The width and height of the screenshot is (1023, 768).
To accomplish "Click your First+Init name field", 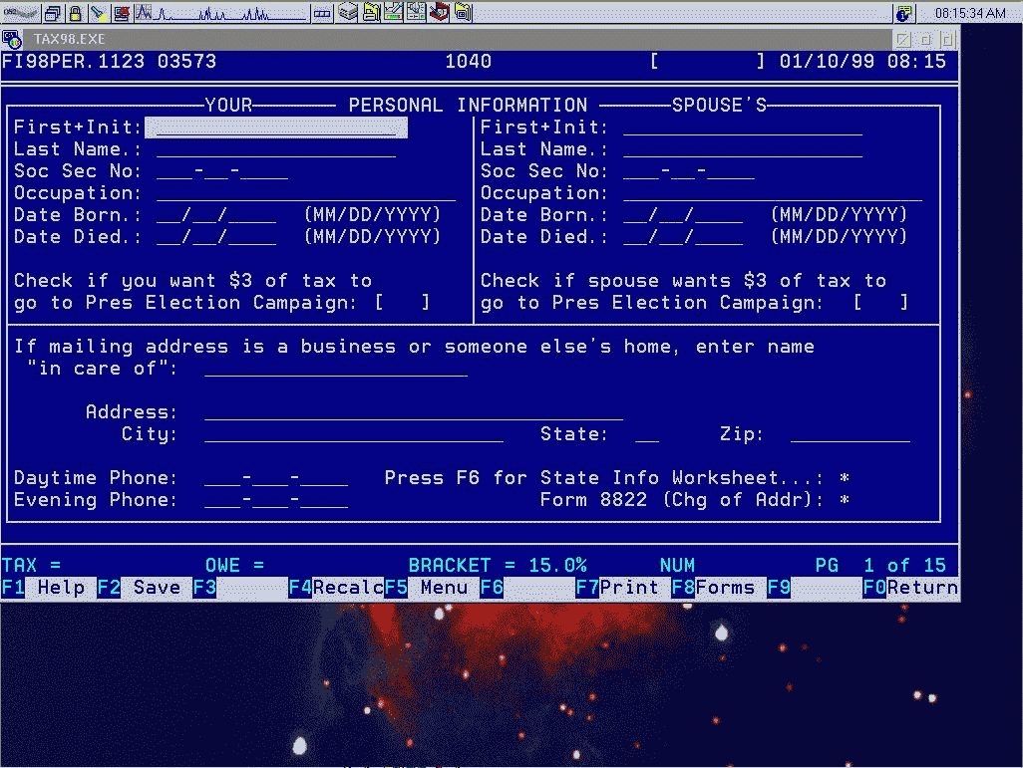I will tap(276, 128).
